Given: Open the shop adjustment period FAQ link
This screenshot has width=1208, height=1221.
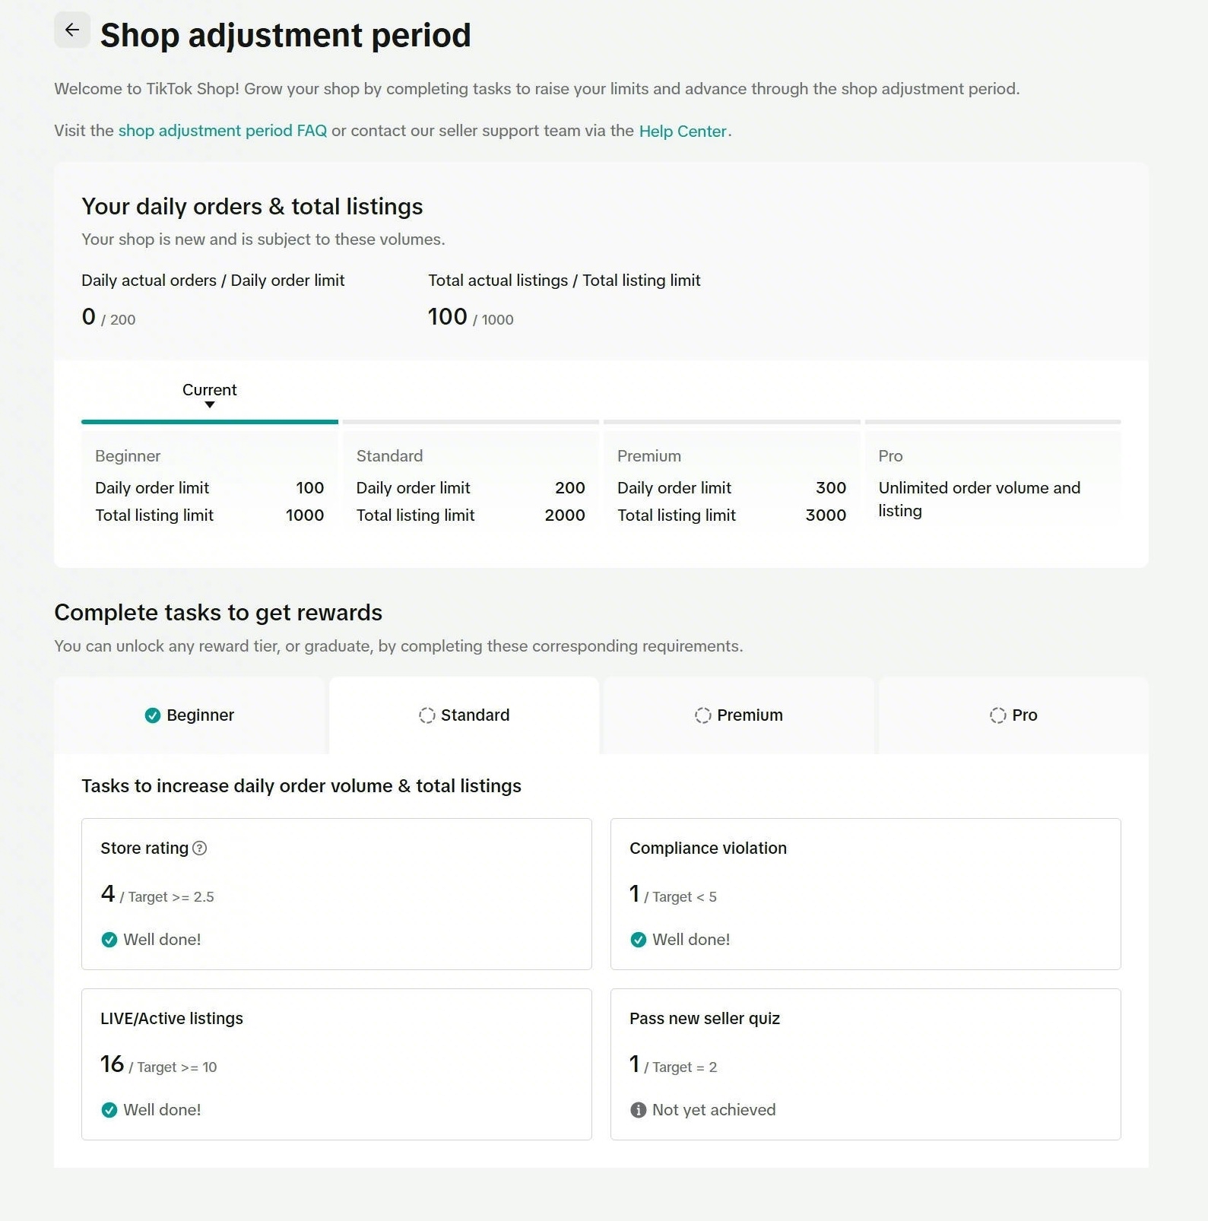Looking at the screenshot, I should click(223, 131).
